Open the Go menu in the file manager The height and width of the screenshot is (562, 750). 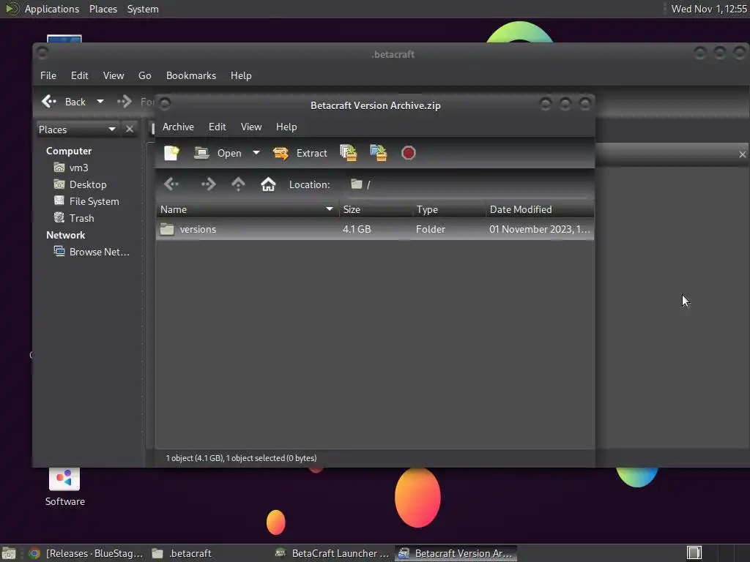tap(144, 75)
